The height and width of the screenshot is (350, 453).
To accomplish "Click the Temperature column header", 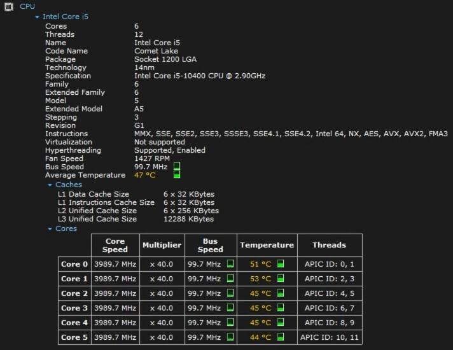I will point(267,245).
